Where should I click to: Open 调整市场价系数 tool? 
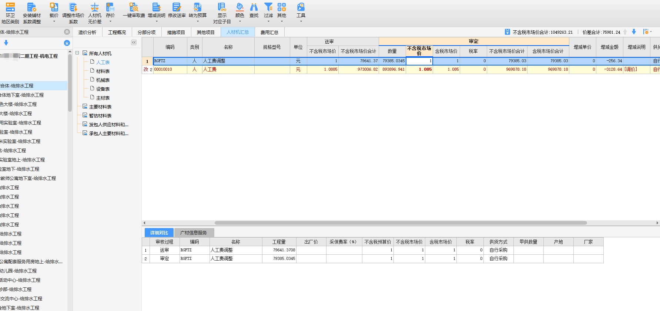(73, 7)
